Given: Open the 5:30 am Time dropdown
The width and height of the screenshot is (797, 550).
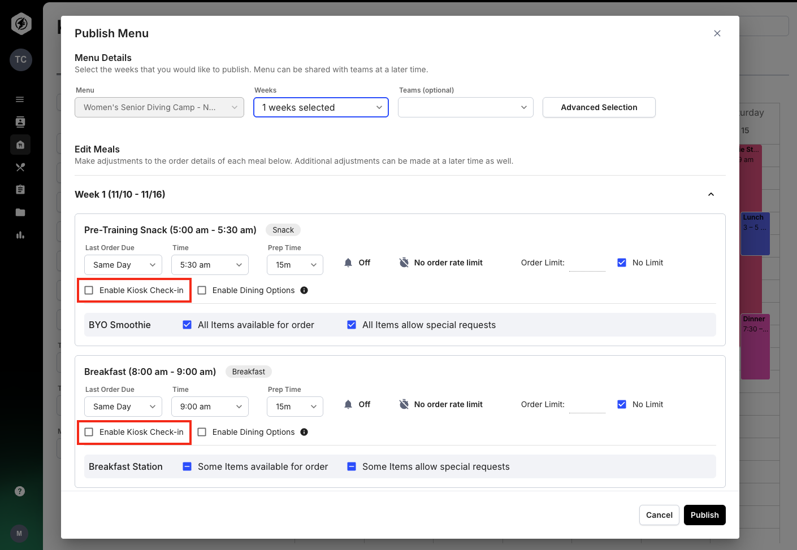Looking at the screenshot, I should tap(210, 265).
